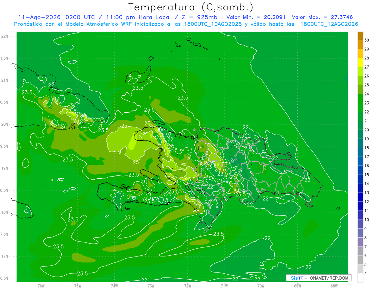This screenshot has width=375, height=290.
Task: Click the "18N" latitude axis label
Action: (5, 212)
